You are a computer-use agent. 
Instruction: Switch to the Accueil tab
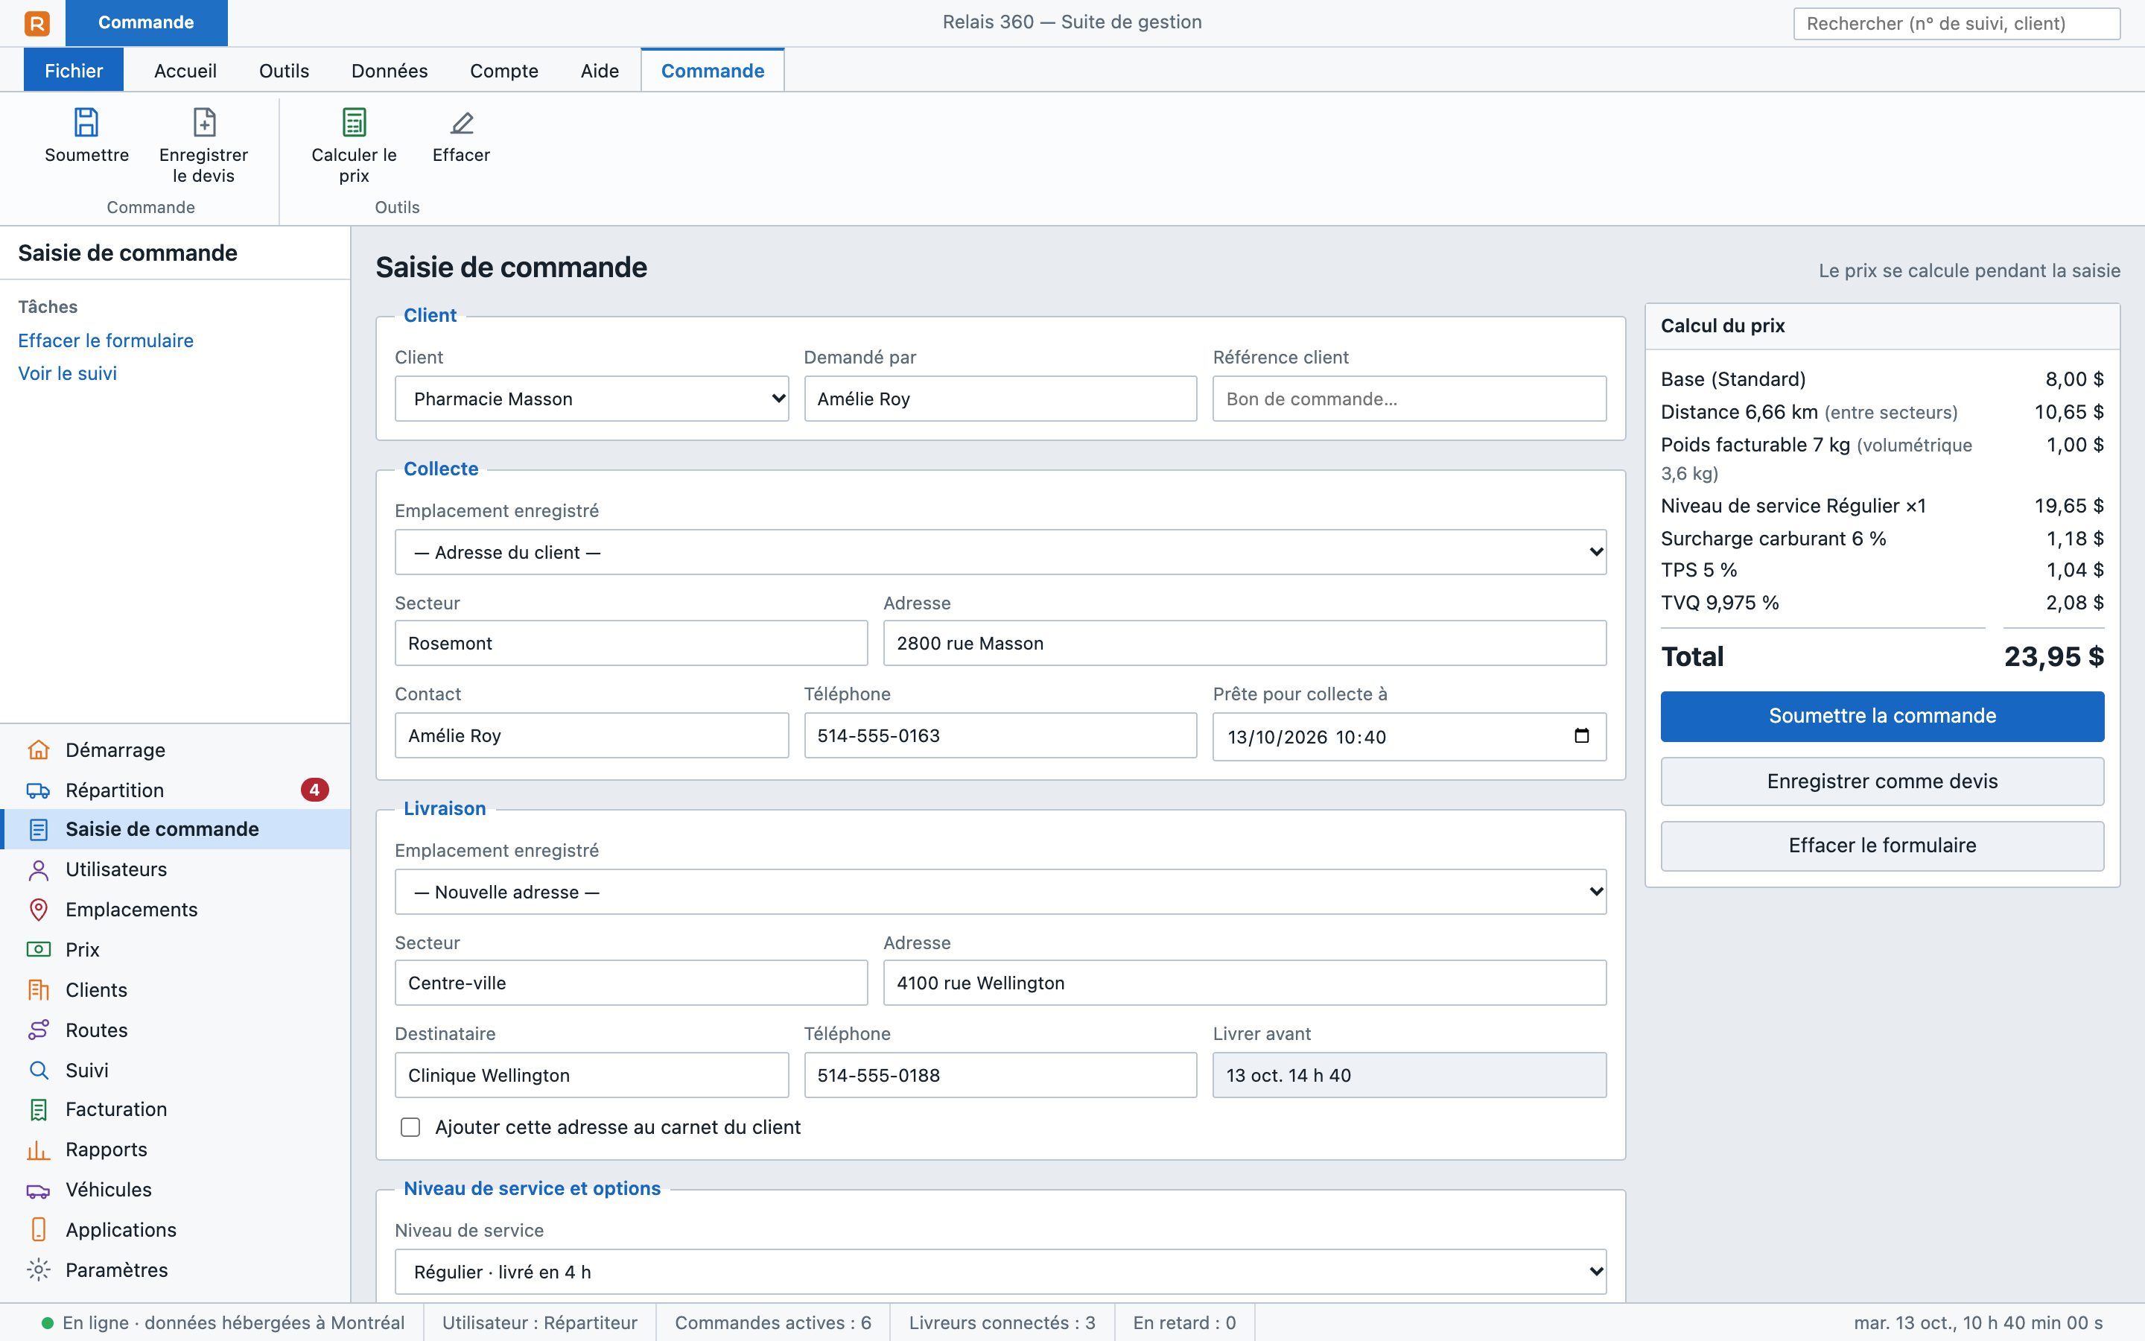185,71
